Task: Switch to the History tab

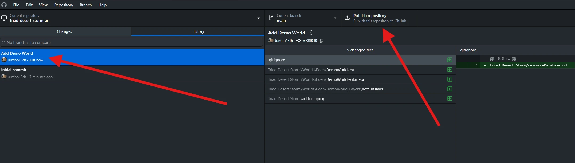Action: coord(198,31)
